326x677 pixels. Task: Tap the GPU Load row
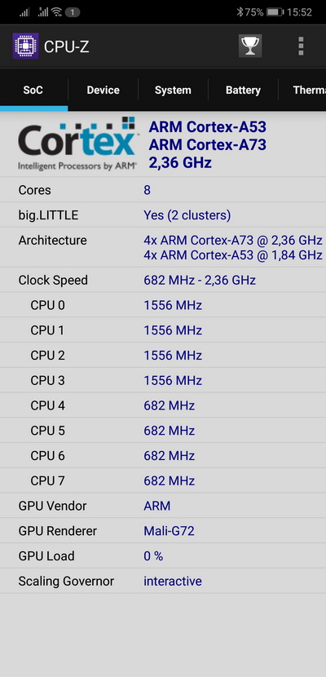(x=163, y=555)
